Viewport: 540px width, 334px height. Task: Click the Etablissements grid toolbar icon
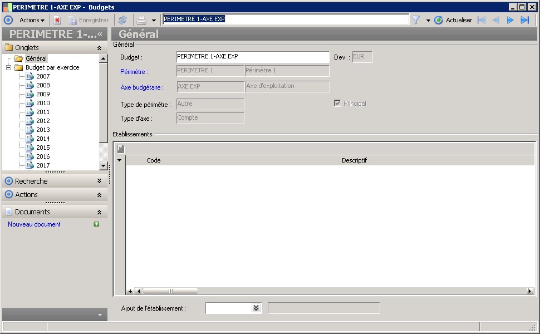coord(121,149)
